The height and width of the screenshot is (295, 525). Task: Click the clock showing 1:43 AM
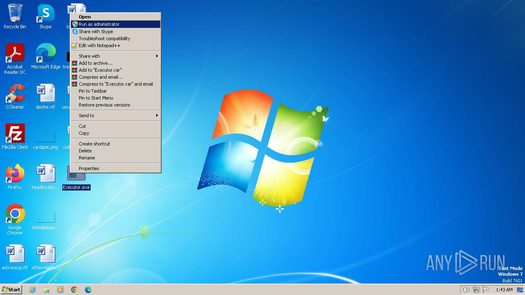[x=504, y=290]
